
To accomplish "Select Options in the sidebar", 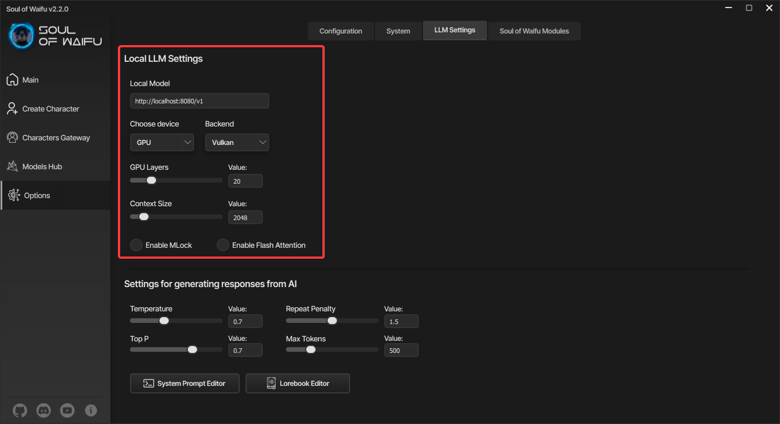I will pyautogui.click(x=55, y=195).
